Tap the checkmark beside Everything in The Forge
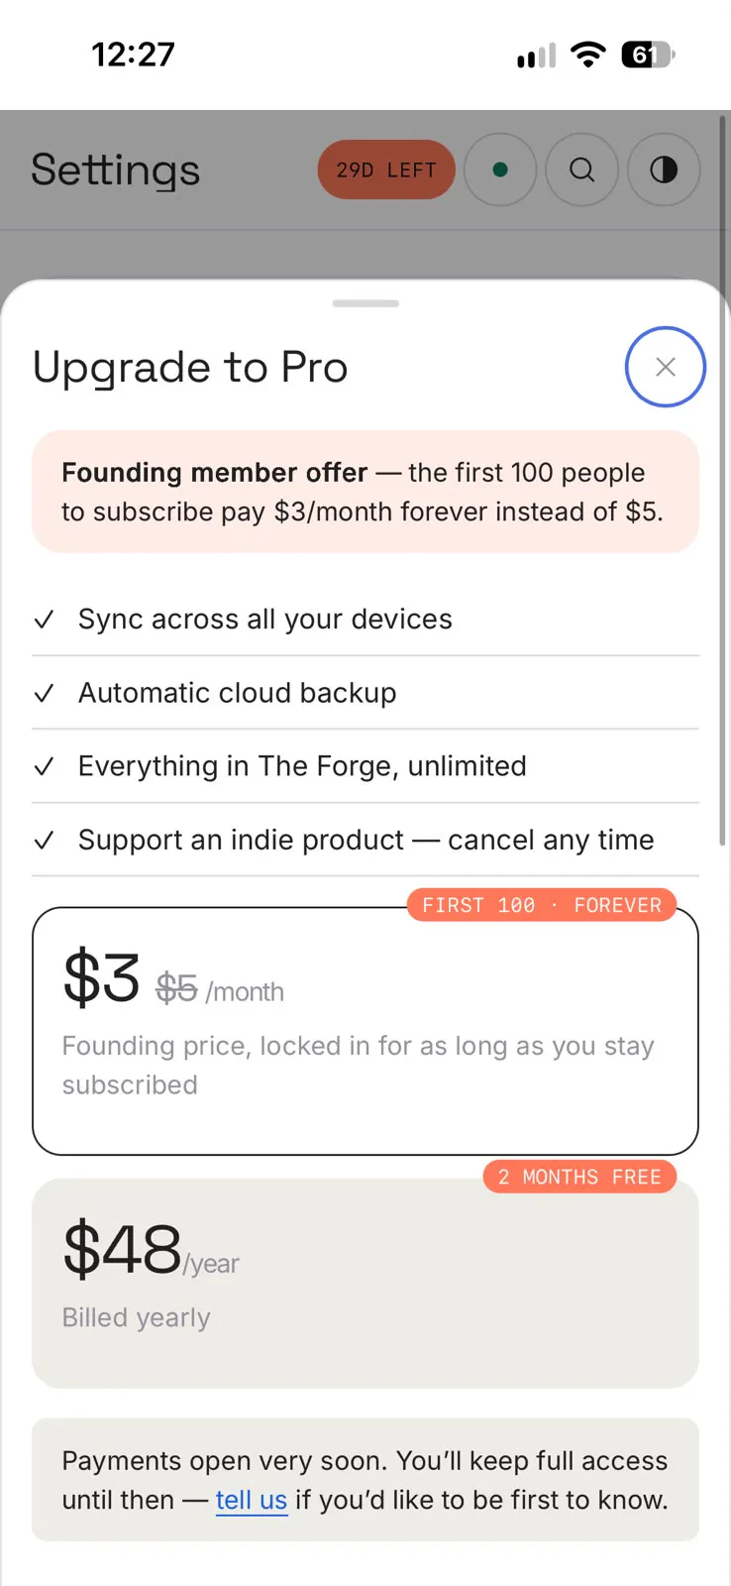731x1586 pixels. [44, 766]
